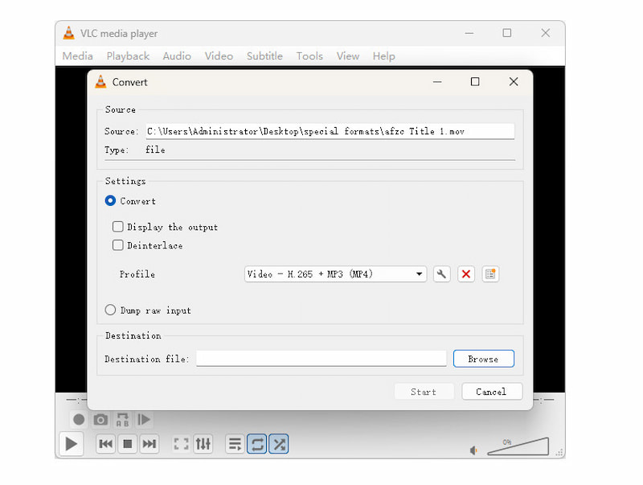Take a video snapshot
The image size is (643, 485).
[100, 419]
